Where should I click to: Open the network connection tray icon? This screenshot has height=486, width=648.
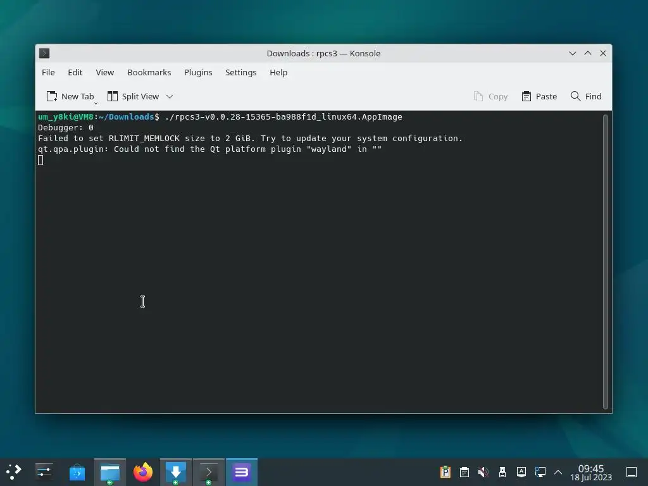(x=540, y=472)
